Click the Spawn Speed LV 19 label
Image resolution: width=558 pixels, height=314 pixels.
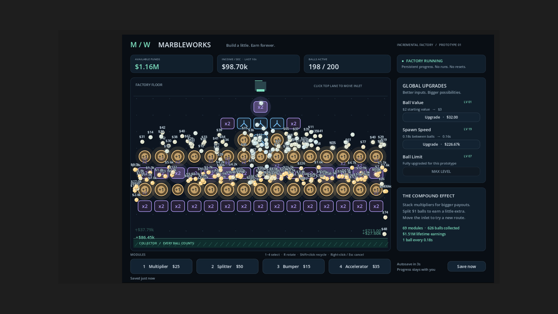(x=468, y=129)
